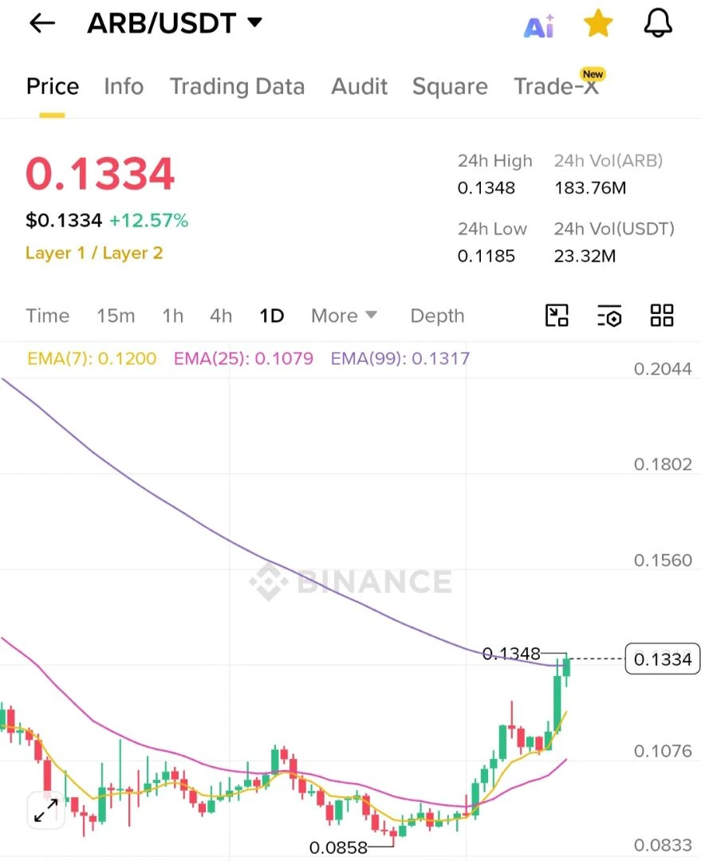Screen dimensions: 701x861
Task: Expand the More intervals dropdown
Action: click(x=345, y=316)
